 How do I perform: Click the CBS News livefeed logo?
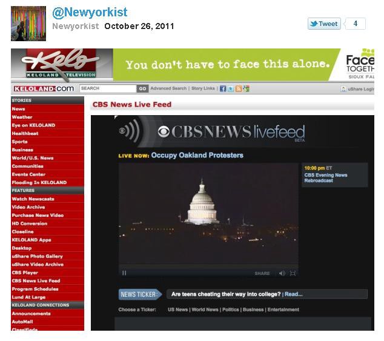(231, 132)
